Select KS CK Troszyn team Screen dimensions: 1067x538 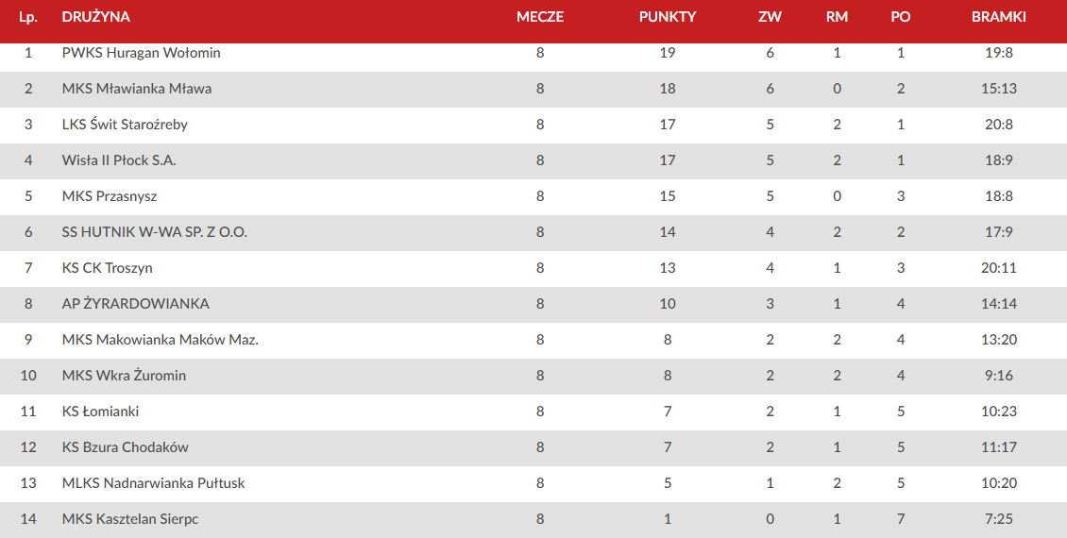107,268
